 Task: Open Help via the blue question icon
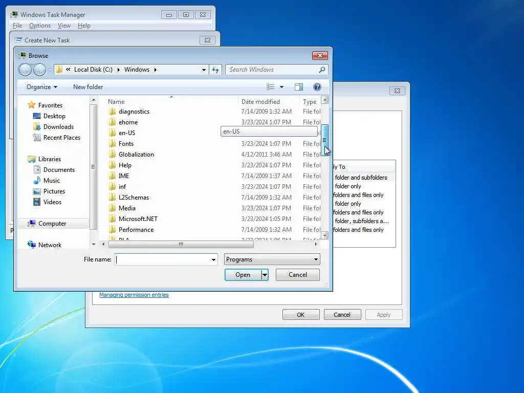(x=317, y=87)
